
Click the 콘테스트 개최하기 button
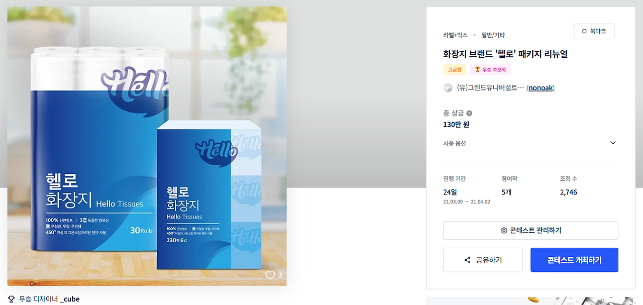574,260
